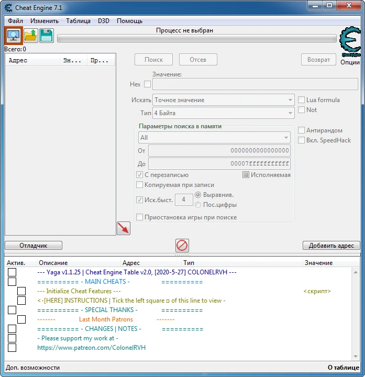The image size is (365, 377).
Task: Tick the INSTRUCTIONS line checkbox
Action: (x=21, y=301)
